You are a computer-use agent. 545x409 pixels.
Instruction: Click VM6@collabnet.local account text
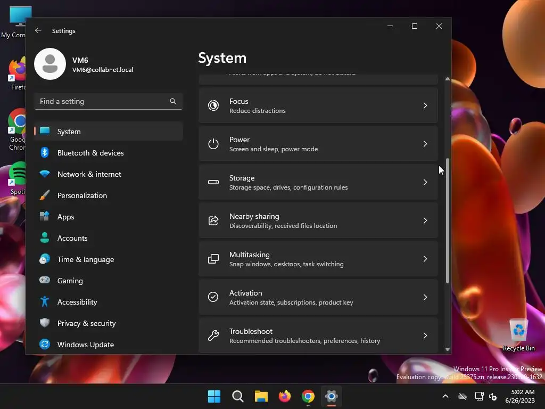click(103, 70)
